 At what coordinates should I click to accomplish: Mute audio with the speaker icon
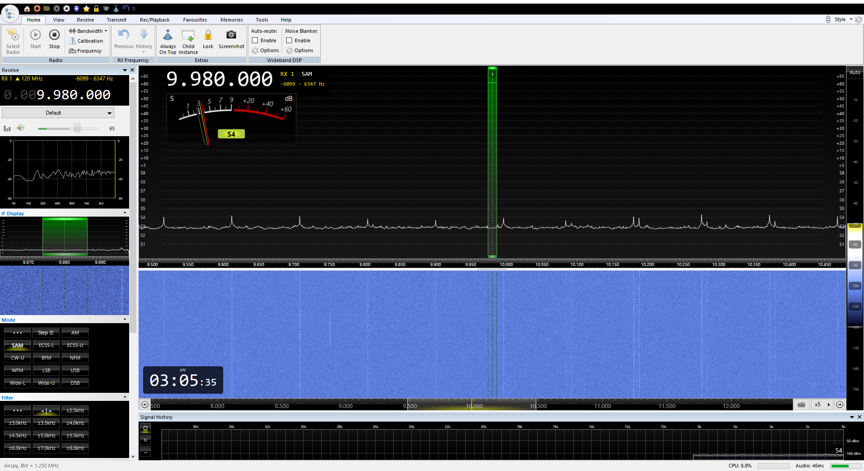[x=20, y=128]
